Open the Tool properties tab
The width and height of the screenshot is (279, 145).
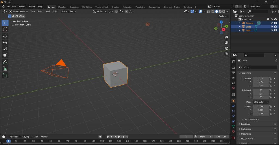coord(233,61)
